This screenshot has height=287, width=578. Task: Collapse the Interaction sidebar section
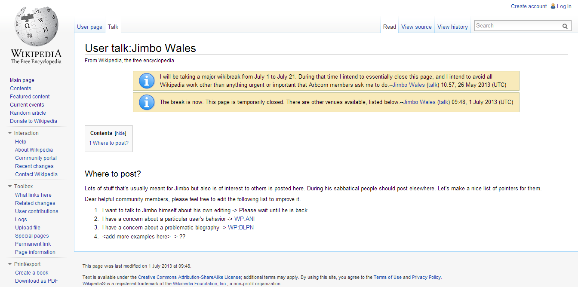pos(10,133)
